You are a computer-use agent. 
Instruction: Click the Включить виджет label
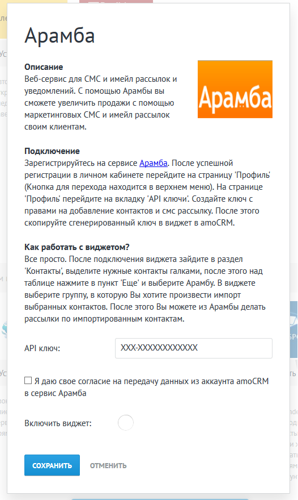58,423
